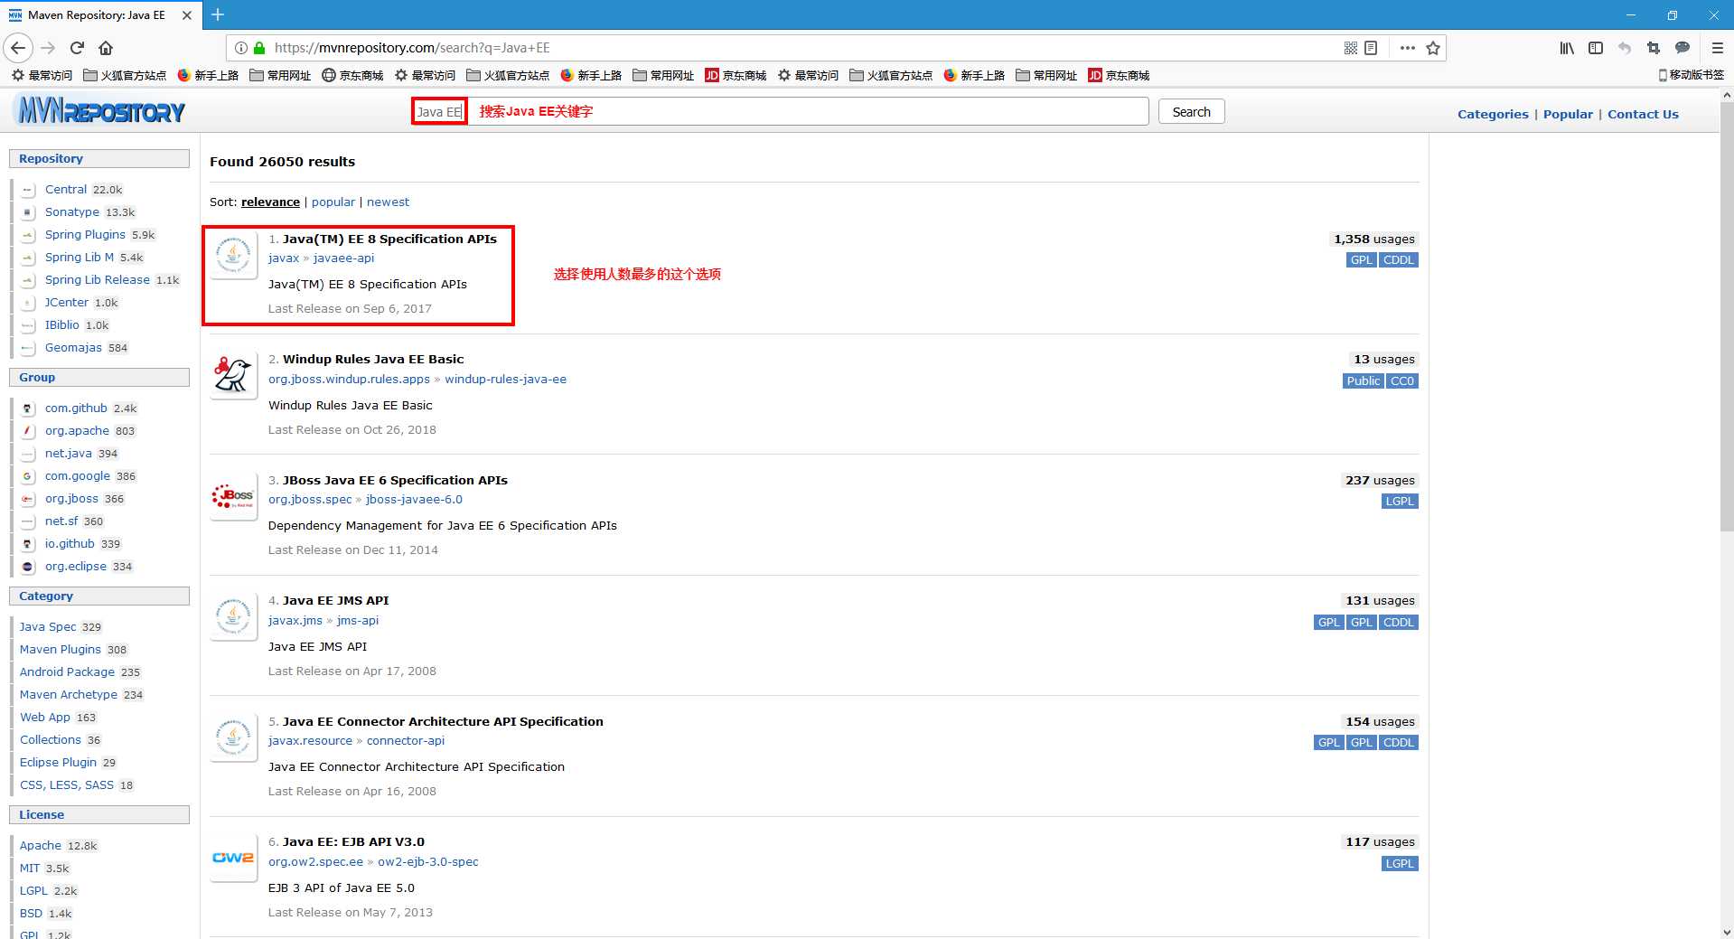The image size is (1734, 939).
Task: Click the Connector Architecture API logo
Action: point(234,737)
